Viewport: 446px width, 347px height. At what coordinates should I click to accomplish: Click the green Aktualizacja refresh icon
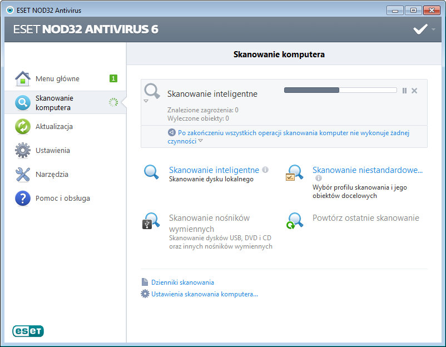(x=22, y=127)
